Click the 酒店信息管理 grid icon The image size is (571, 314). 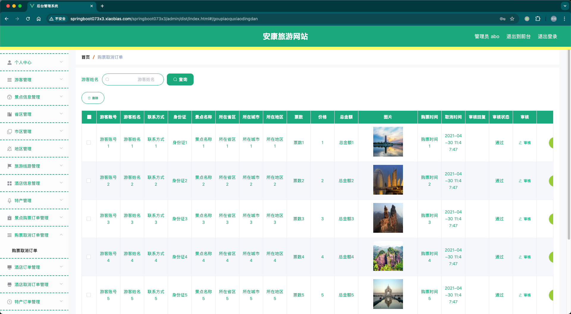tap(10, 183)
